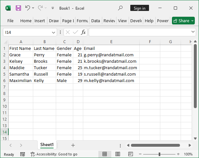Image resolution: width=199 pixels, height=158 pixels.
Task: Switch to Normal view mode
Action: click(104, 154)
